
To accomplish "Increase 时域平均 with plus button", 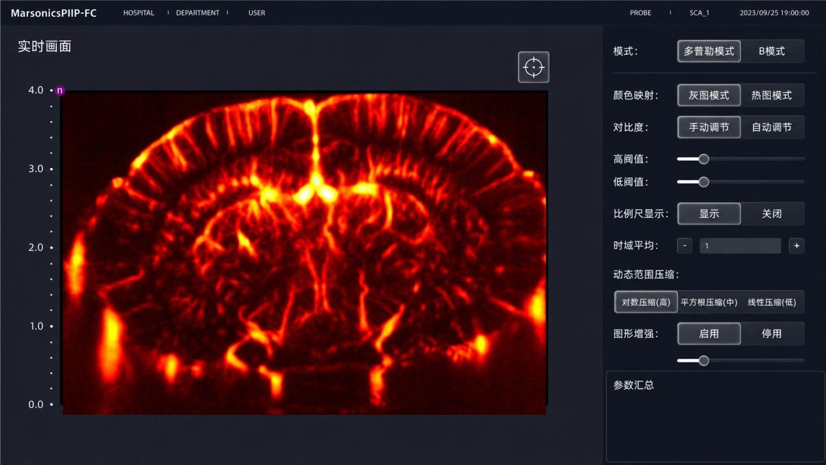I will [797, 246].
